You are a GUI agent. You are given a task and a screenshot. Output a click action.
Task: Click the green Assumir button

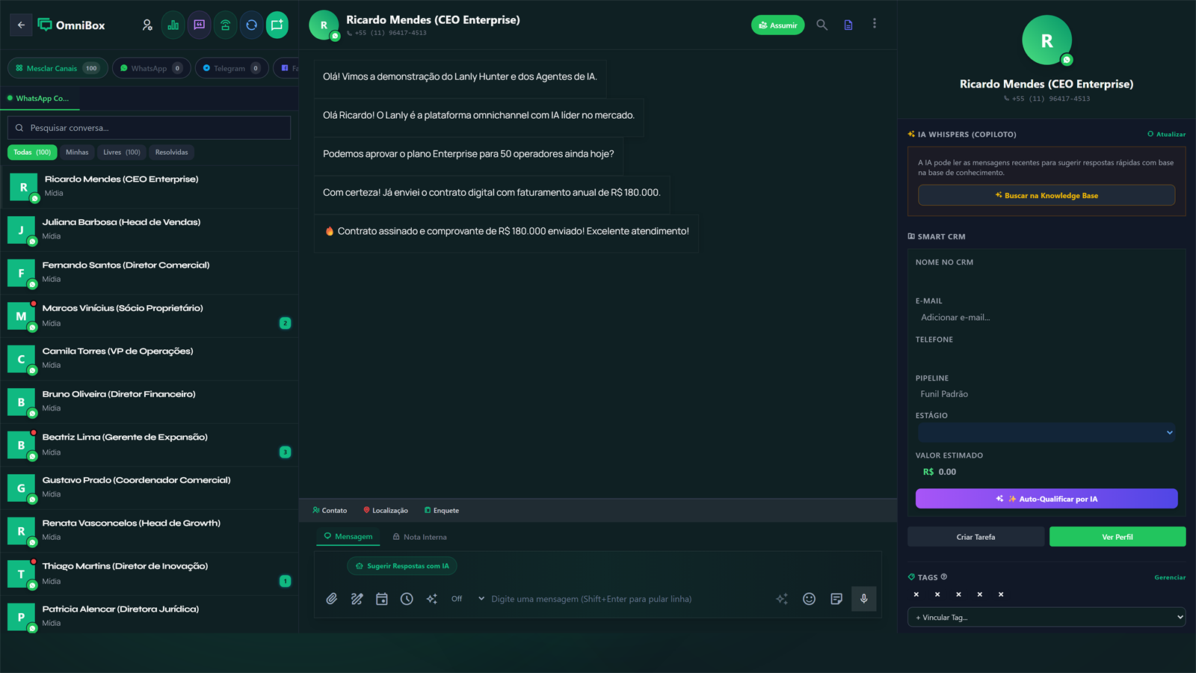click(x=777, y=25)
